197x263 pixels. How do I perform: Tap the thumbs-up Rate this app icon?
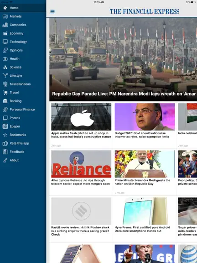(x=5, y=143)
